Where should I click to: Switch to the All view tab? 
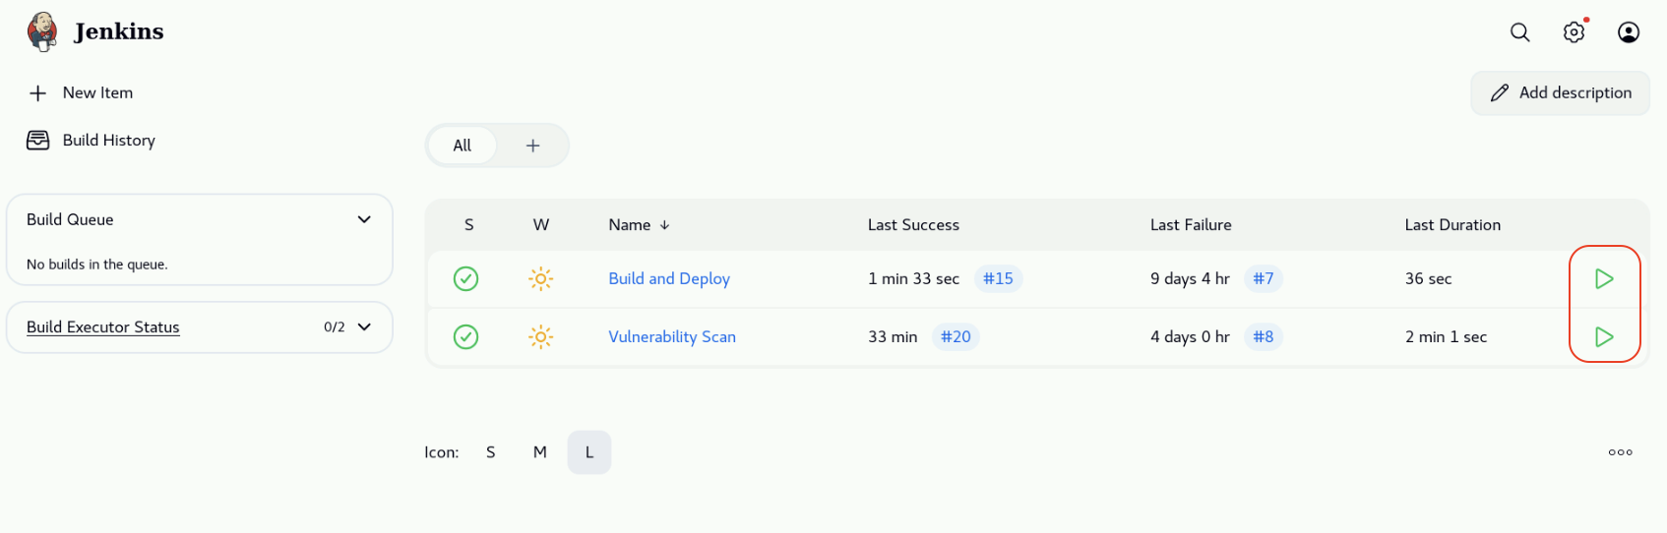[462, 146]
